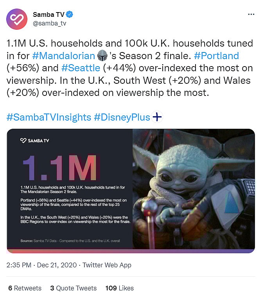Click the Twitter Web App source label

107,265
